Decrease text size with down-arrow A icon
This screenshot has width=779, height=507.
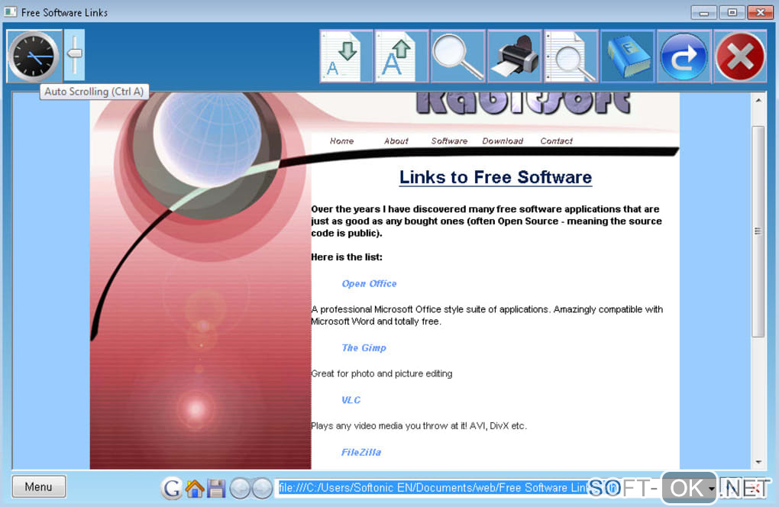(346, 56)
